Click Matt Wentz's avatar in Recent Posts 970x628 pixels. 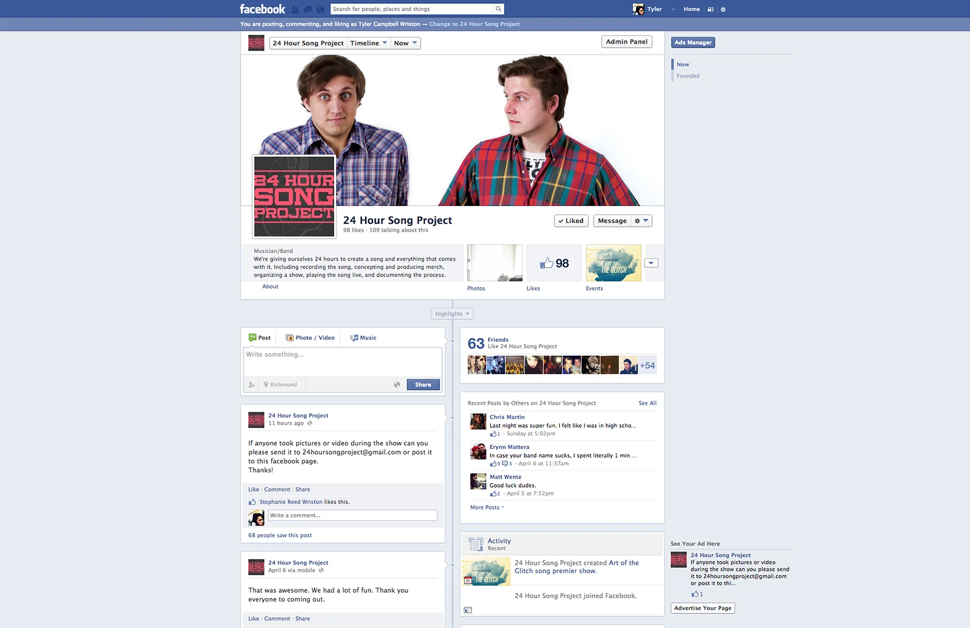click(x=478, y=482)
